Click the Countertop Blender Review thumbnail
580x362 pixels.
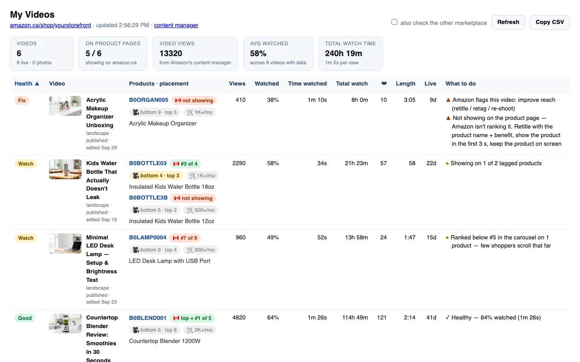65,324
